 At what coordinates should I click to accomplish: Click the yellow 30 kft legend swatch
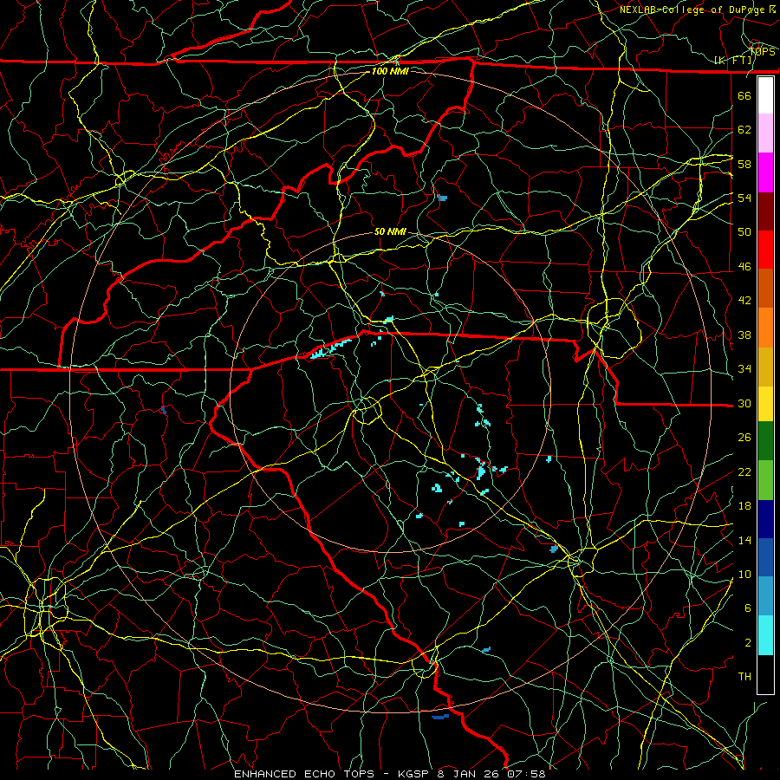pyautogui.click(x=765, y=404)
